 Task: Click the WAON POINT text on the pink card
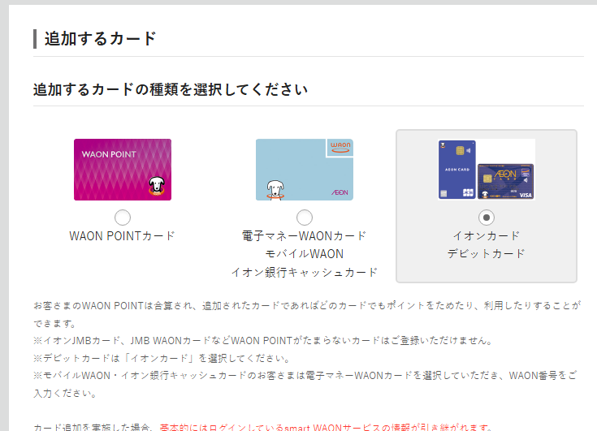[x=109, y=153]
